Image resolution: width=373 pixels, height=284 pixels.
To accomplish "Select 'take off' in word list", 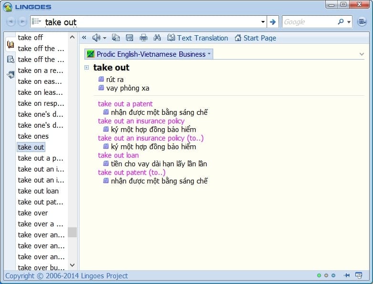I will [30, 37].
